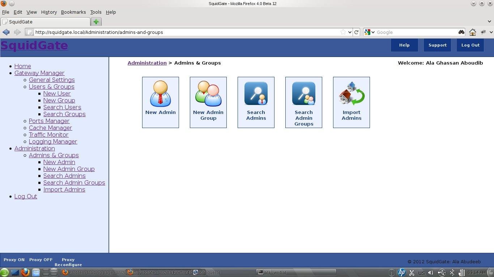Open the Tools menu
The width and height of the screenshot is (494, 277).
tap(95, 12)
